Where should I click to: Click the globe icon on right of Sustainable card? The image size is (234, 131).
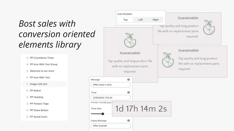pos(209,27)
